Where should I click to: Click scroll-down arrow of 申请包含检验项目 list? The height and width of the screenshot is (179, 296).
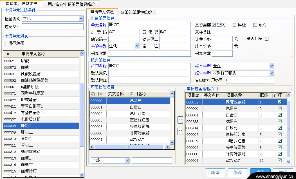[x=288, y=162]
